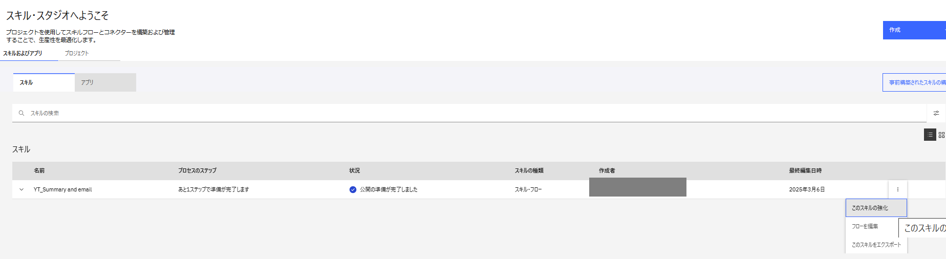Click the magnifier search icon
This screenshot has height=259, width=946.
[x=21, y=113]
